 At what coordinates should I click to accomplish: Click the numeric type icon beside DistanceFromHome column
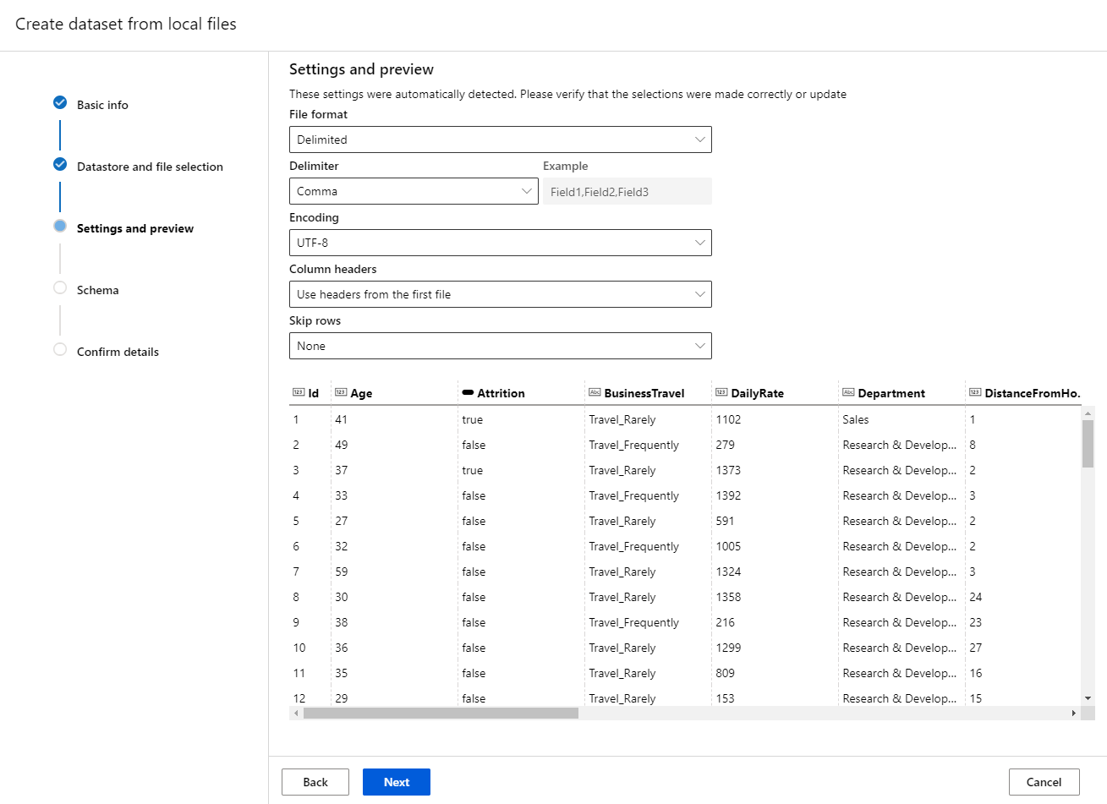click(975, 392)
